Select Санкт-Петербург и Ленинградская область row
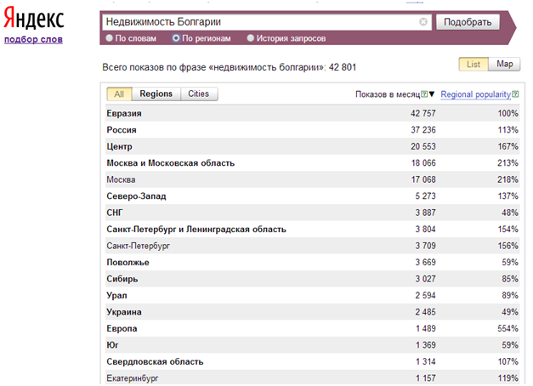The image size is (533, 386). [312, 230]
